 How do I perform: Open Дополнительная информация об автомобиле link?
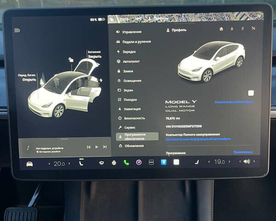198,139
